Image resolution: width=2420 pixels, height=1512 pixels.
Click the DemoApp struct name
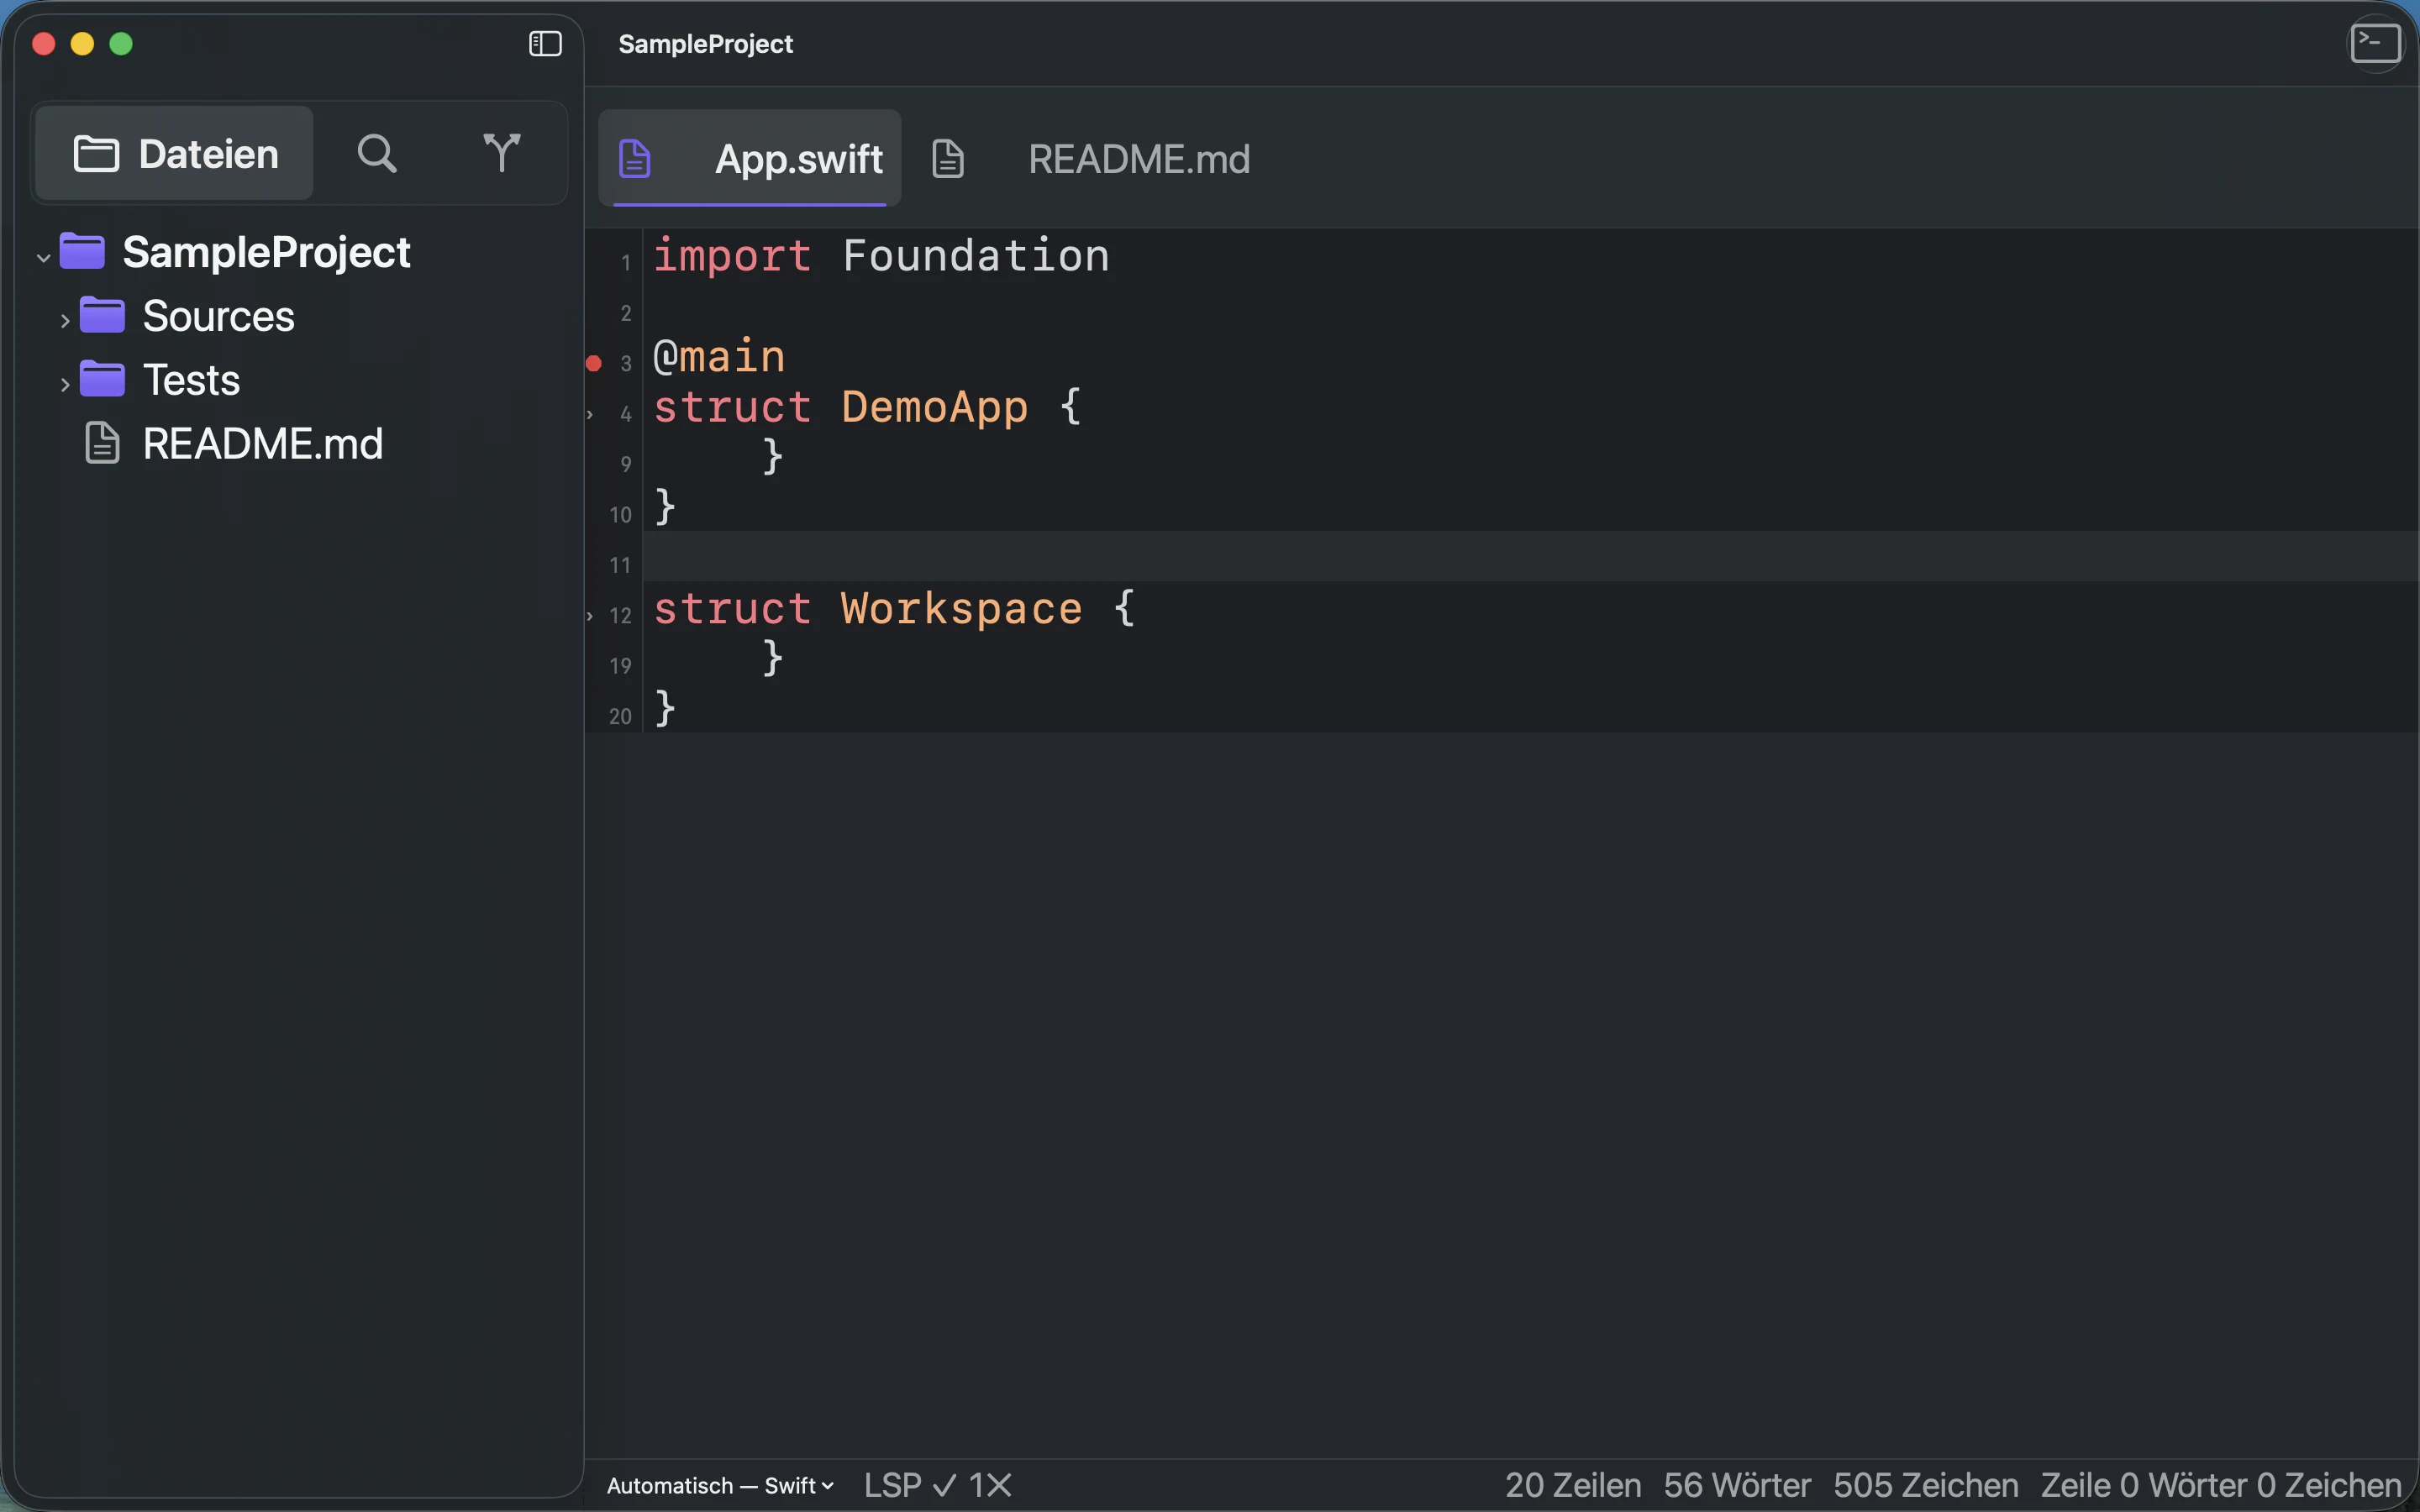click(934, 407)
